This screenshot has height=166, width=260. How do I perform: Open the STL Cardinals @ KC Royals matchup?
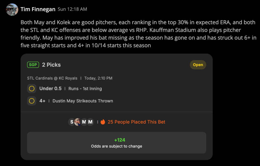click(52, 78)
